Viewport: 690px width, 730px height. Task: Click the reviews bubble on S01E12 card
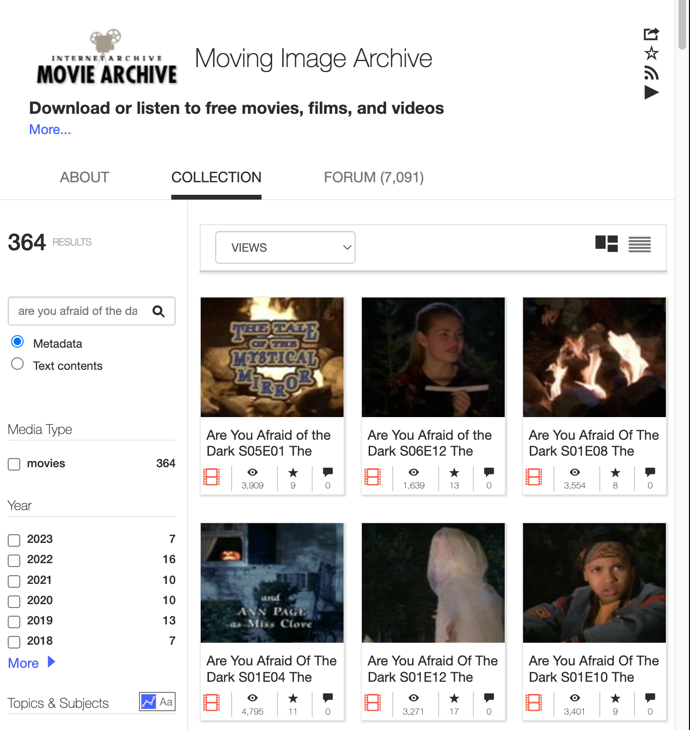[489, 698]
